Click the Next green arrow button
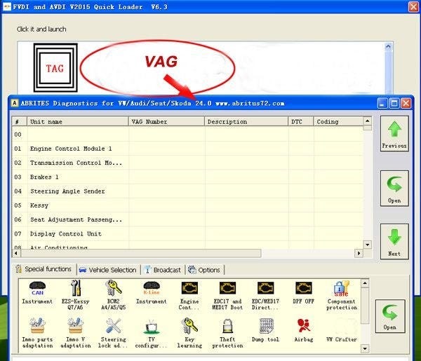The height and width of the screenshot is (361, 421). click(x=394, y=241)
